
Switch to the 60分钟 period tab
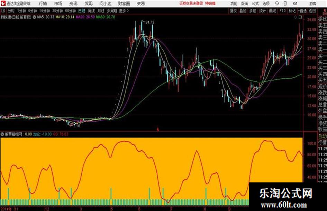pyautogui.click(x=70, y=11)
